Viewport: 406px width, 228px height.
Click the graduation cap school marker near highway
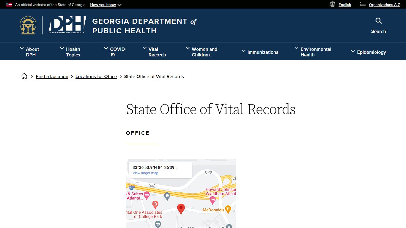pos(167,196)
